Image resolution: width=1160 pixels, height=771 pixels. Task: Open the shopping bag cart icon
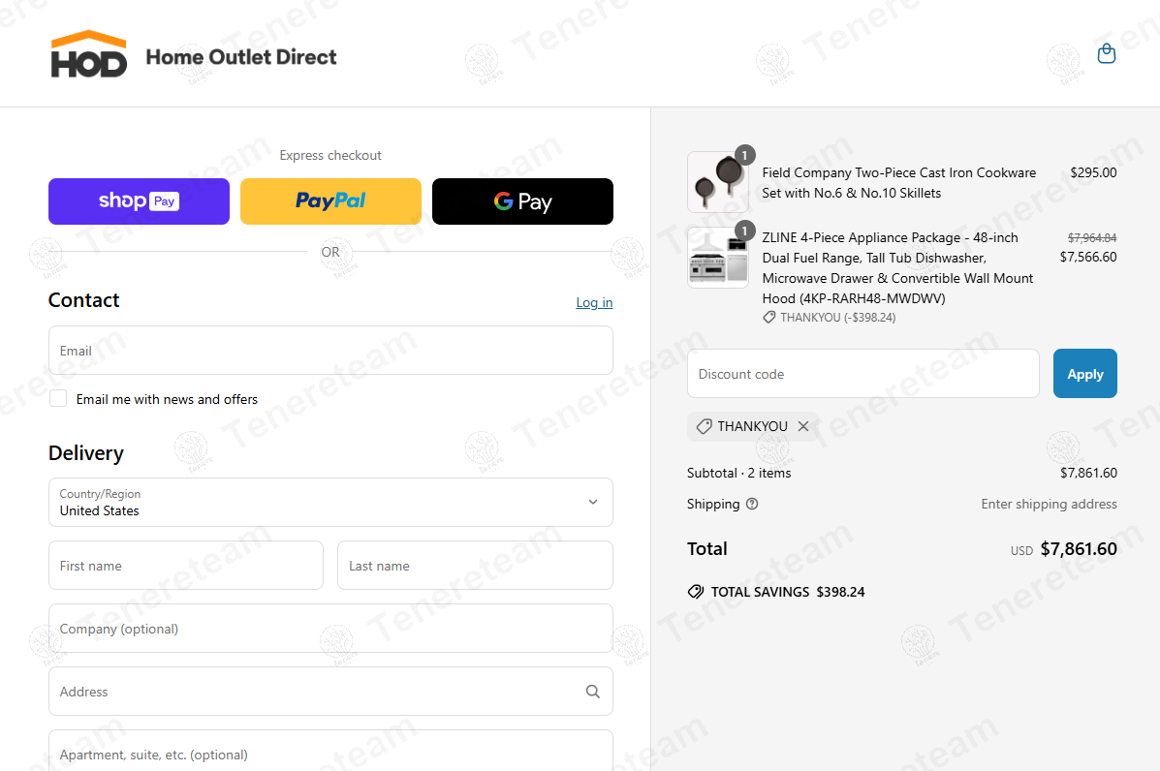tap(1106, 54)
